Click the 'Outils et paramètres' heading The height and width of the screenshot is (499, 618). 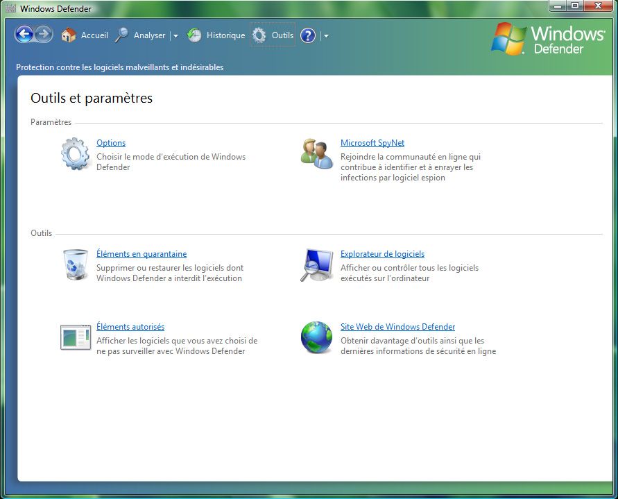tap(92, 98)
